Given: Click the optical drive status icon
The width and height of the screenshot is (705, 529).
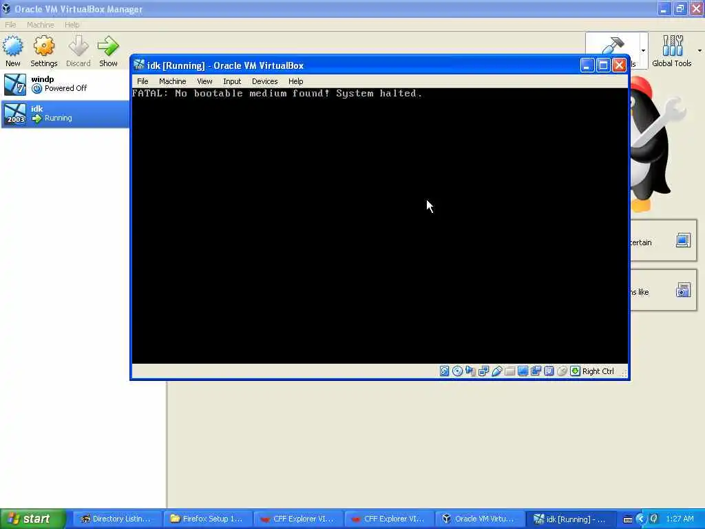Looking at the screenshot, I should (457, 371).
